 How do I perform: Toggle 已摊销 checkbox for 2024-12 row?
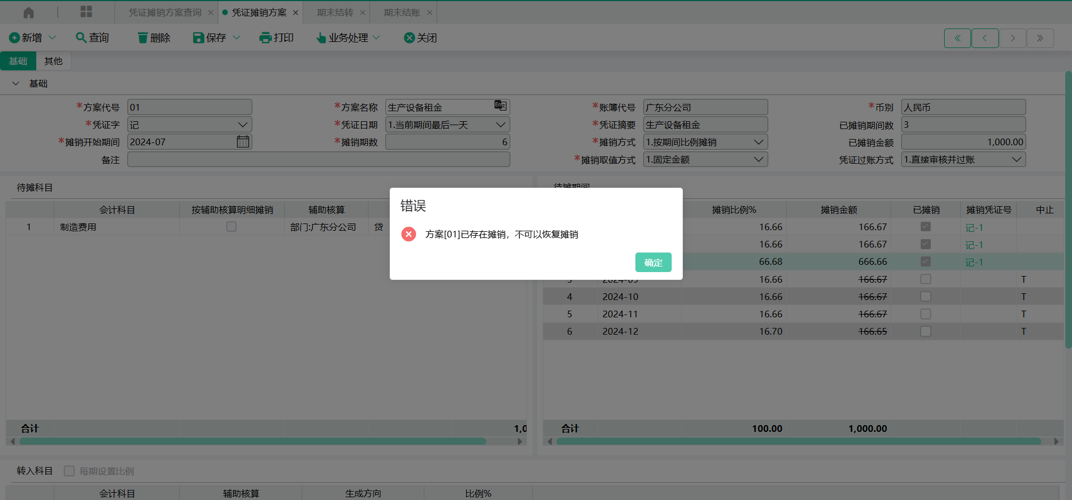pos(926,331)
